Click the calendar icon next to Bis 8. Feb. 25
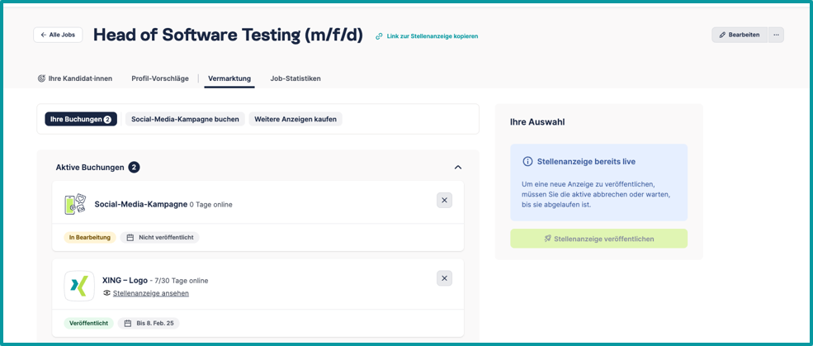Screen dimensions: 813x346 128,324
